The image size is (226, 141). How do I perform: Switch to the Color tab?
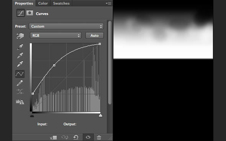click(43, 3)
